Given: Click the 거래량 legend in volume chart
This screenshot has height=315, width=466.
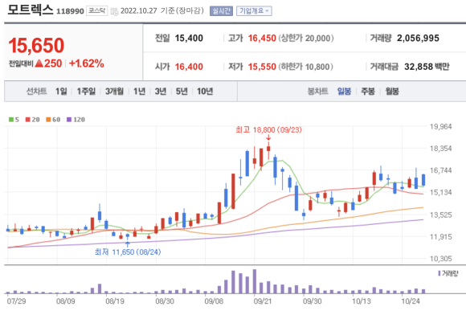Looking at the screenshot, I should pos(448,273).
